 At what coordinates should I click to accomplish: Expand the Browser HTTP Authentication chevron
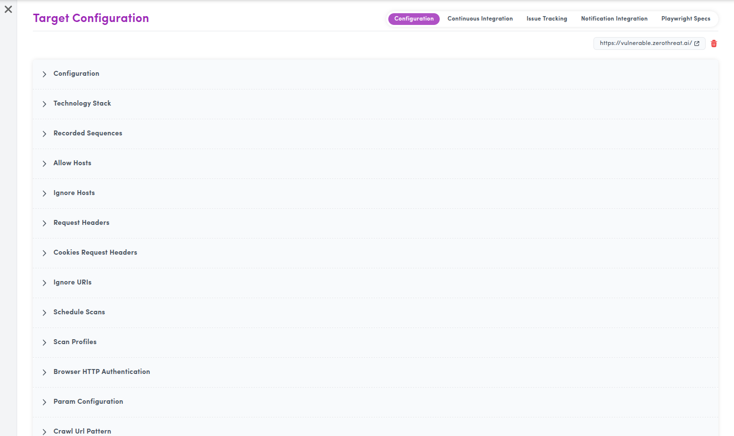click(x=44, y=372)
